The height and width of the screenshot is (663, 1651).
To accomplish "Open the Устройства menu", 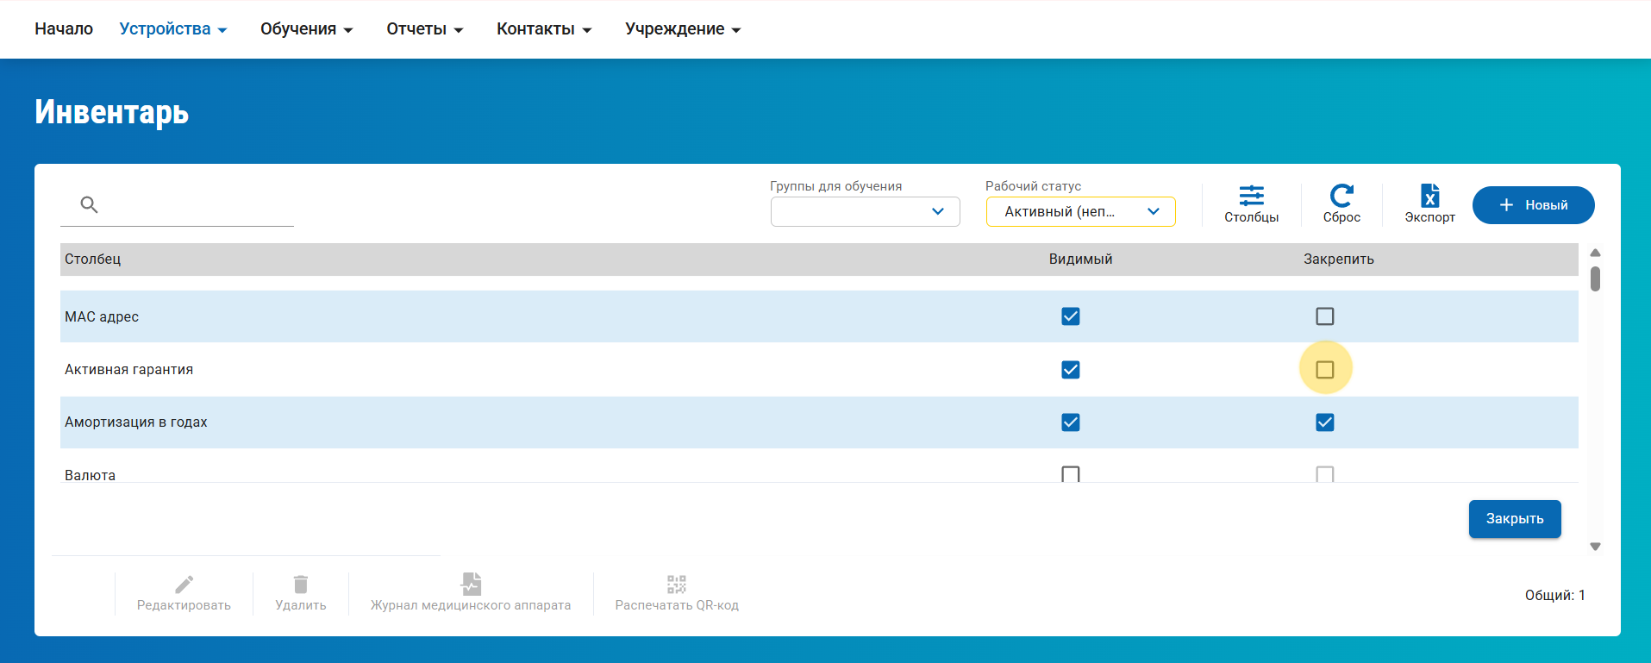I will pyautogui.click(x=172, y=29).
